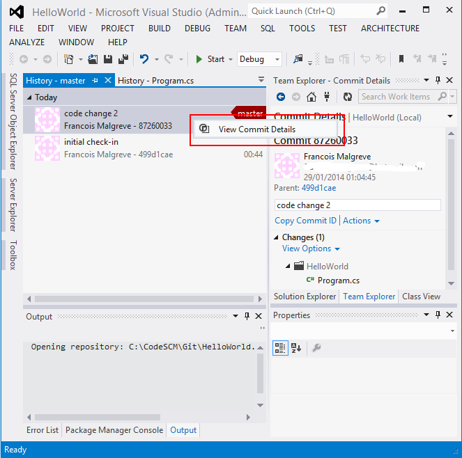
Task: Switch to Solution Explorer tab
Action: tap(305, 297)
